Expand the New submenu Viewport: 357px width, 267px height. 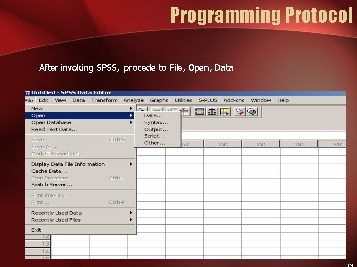[x=81, y=108]
